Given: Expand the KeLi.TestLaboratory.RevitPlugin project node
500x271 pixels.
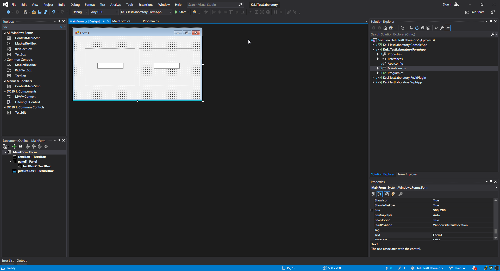Looking at the screenshot, I should point(373,77).
